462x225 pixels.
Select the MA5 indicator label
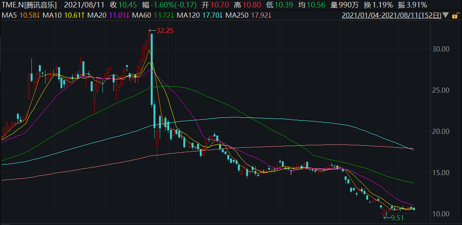(9, 15)
